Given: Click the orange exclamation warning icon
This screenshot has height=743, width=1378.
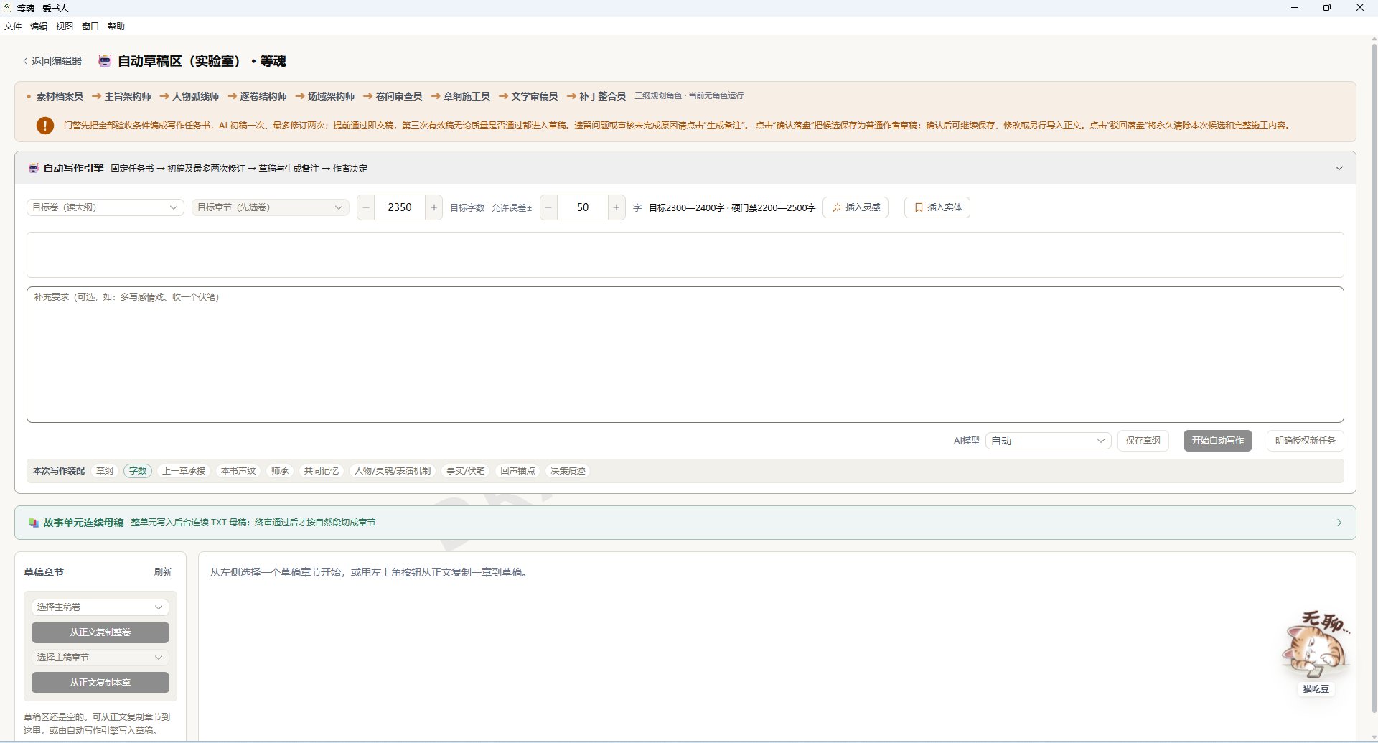Looking at the screenshot, I should 45,126.
